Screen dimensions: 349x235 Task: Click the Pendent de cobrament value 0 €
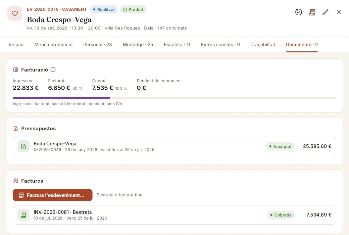click(x=141, y=88)
